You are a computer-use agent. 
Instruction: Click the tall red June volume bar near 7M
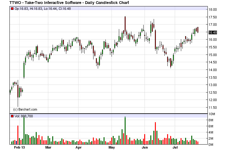pyautogui.click(x=156, y=133)
